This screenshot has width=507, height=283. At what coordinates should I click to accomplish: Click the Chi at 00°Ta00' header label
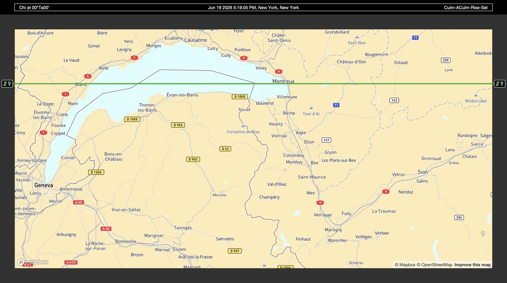34,8
